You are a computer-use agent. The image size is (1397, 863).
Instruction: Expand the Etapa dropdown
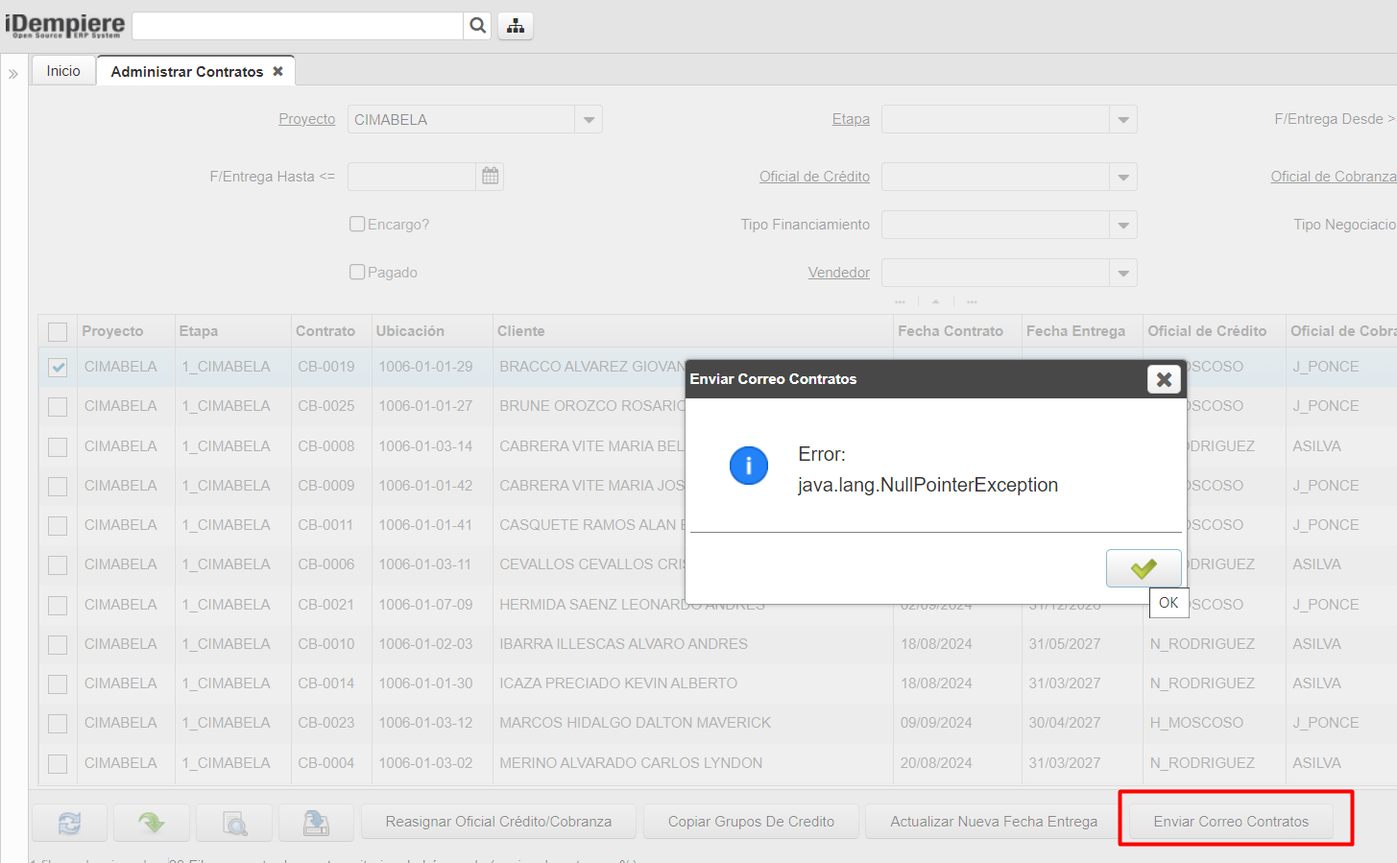pos(1122,120)
